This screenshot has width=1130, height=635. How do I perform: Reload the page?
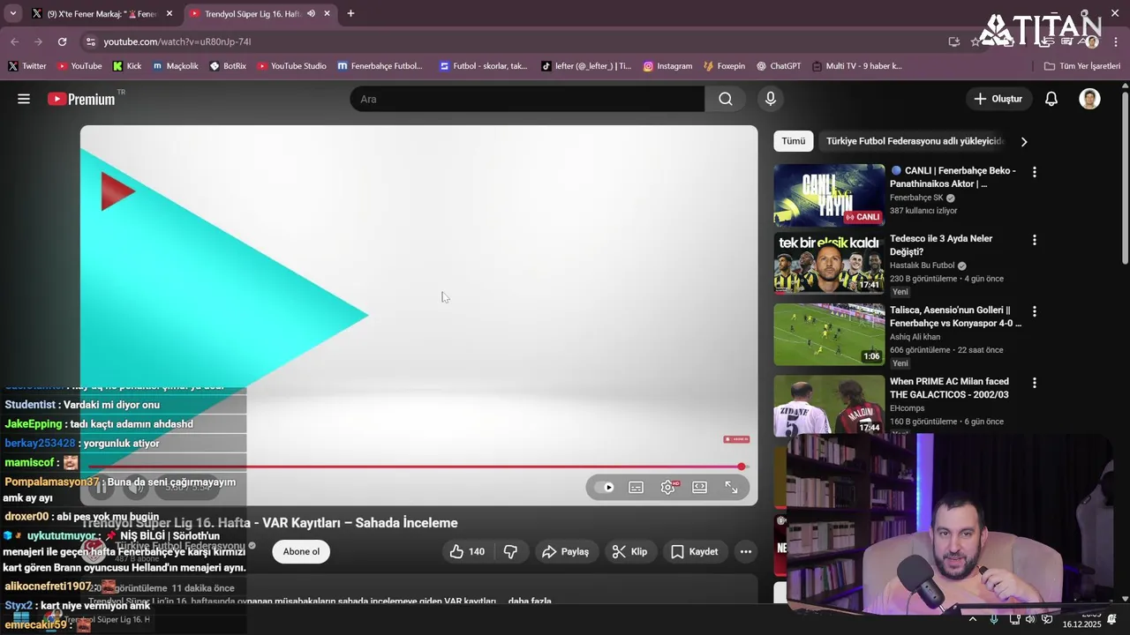pyautogui.click(x=62, y=41)
